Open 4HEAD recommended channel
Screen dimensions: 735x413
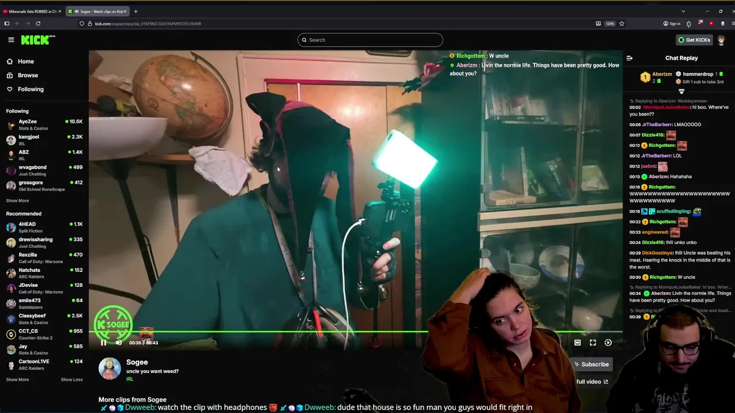pyautogui.click(x=44, y=227)
